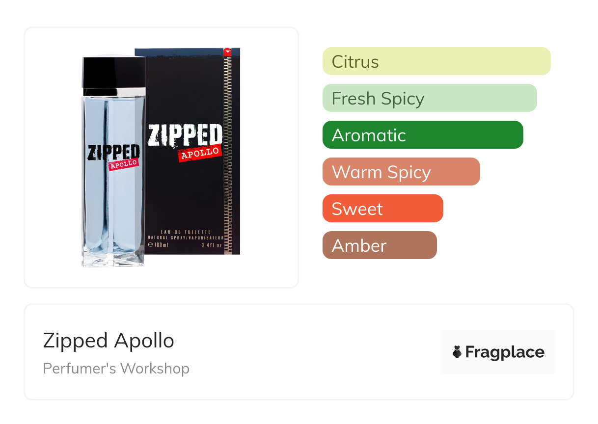This screenshot has width=598, height=424.
Task: Click the Aromatic accord bar
Action: click(422, 135)
